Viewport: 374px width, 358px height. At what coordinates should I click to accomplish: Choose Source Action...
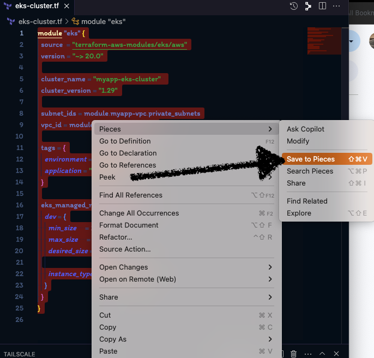[185, 249]
